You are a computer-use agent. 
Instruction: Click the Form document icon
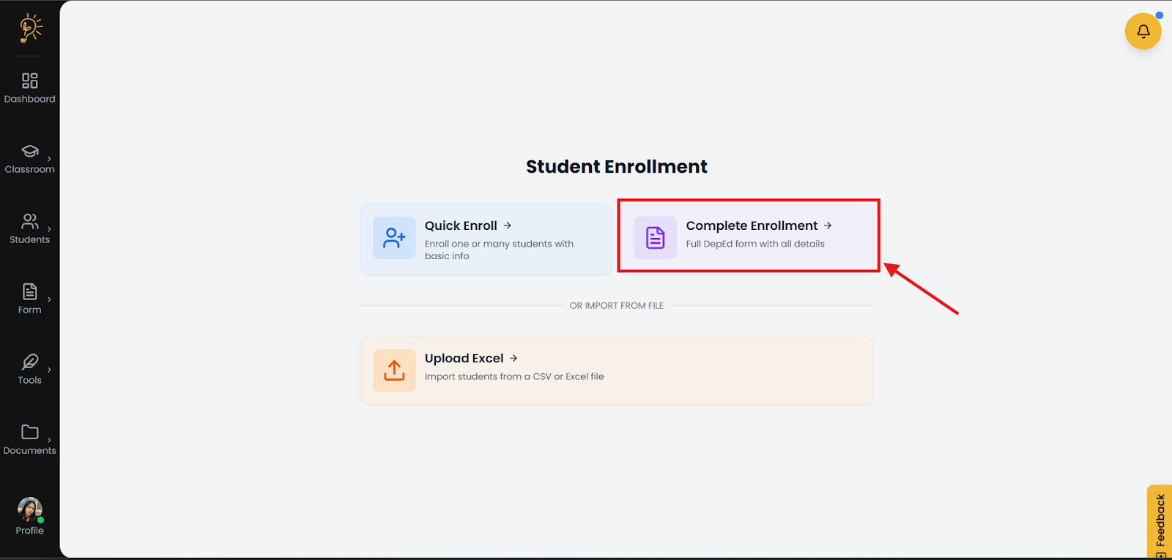point(30,291)
